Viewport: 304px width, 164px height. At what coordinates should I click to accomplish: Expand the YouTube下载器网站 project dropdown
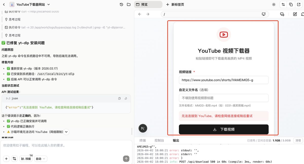49,5
